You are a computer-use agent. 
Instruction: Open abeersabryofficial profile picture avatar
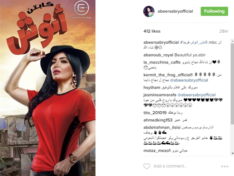click(x=149, y=11)
